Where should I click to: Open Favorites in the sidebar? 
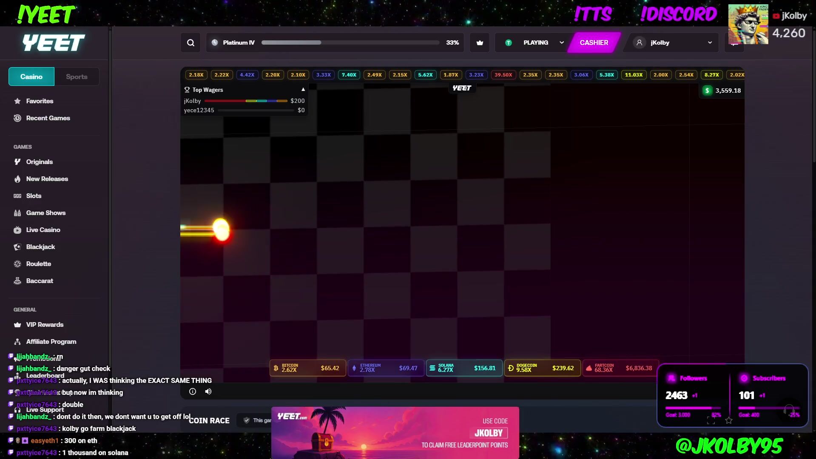click(40, 101)
